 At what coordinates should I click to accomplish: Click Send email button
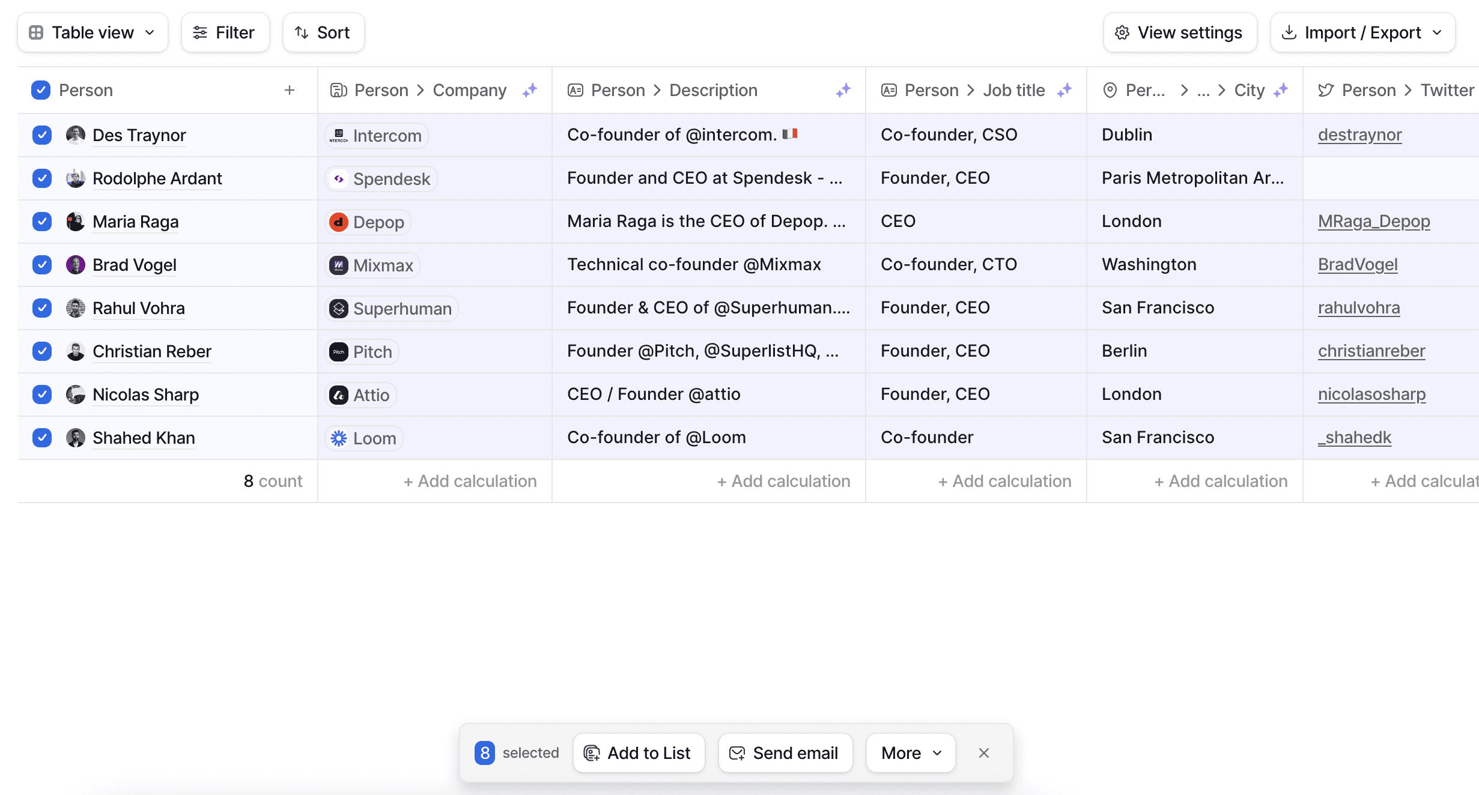(x=786, y=753)
